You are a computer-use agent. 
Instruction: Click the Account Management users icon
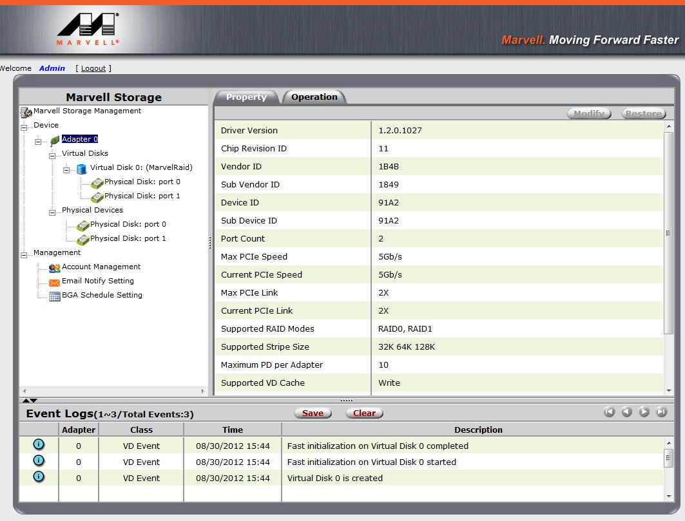click(54, 268)
